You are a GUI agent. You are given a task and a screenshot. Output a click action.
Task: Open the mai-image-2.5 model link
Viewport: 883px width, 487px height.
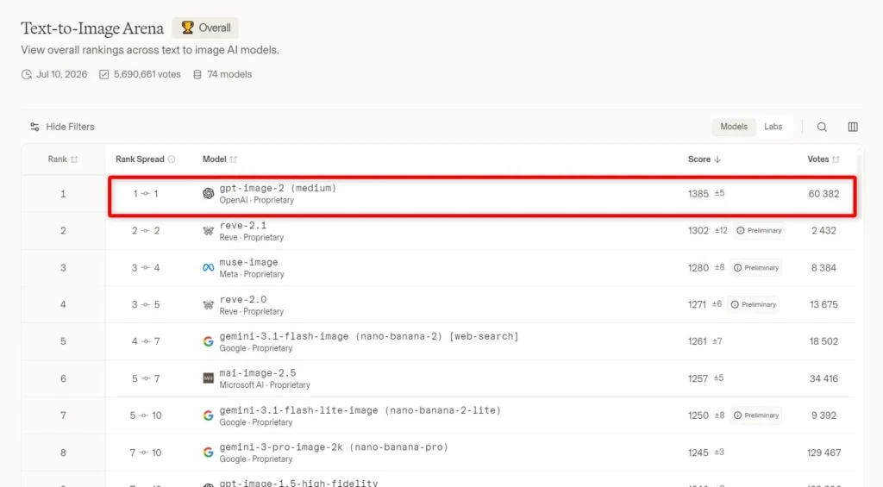pyautogui.click(x=257, y=373)
